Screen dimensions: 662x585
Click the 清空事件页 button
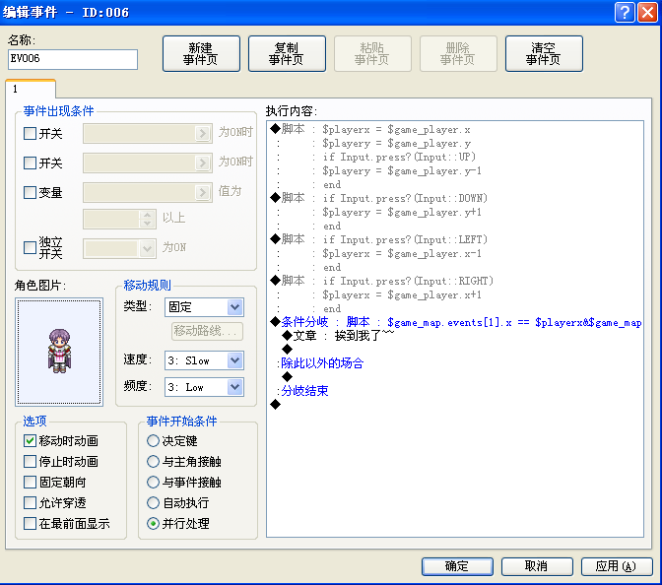(544, 53)
